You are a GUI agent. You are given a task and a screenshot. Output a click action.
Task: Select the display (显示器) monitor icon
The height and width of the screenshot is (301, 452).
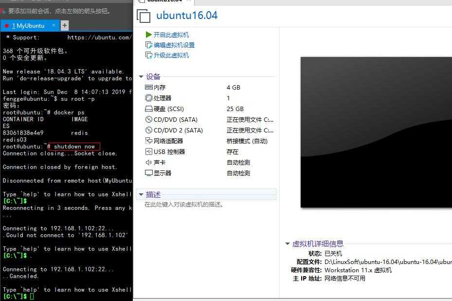pyautogui.click(x=149, y=173)
